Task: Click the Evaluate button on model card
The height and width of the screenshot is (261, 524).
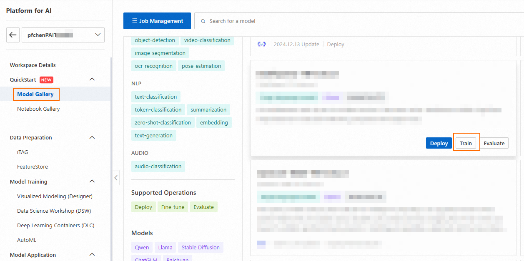Action: point(494,143)
